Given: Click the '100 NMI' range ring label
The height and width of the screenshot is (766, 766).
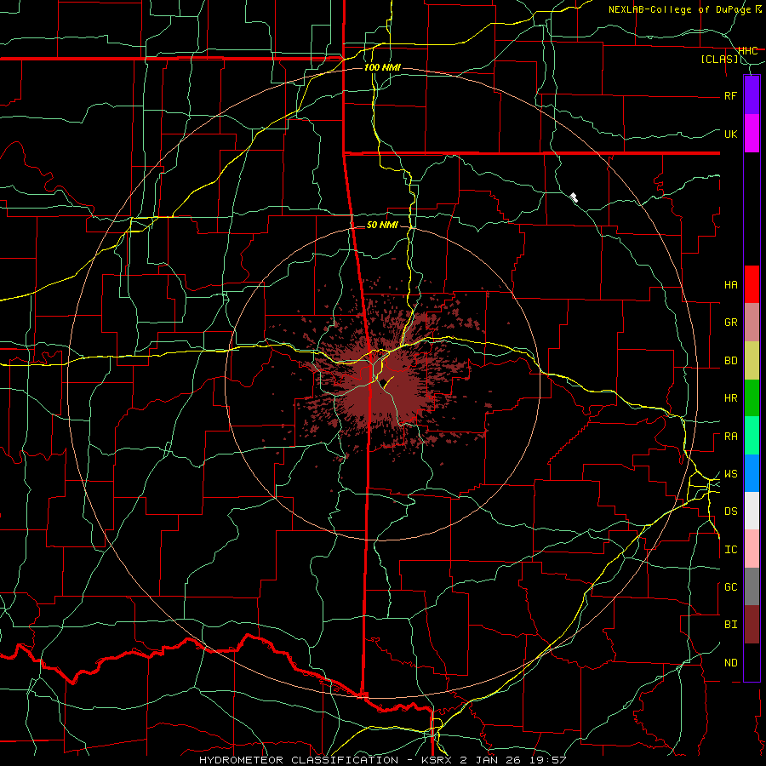Looking at the screenshot, I should pos(382,67).
